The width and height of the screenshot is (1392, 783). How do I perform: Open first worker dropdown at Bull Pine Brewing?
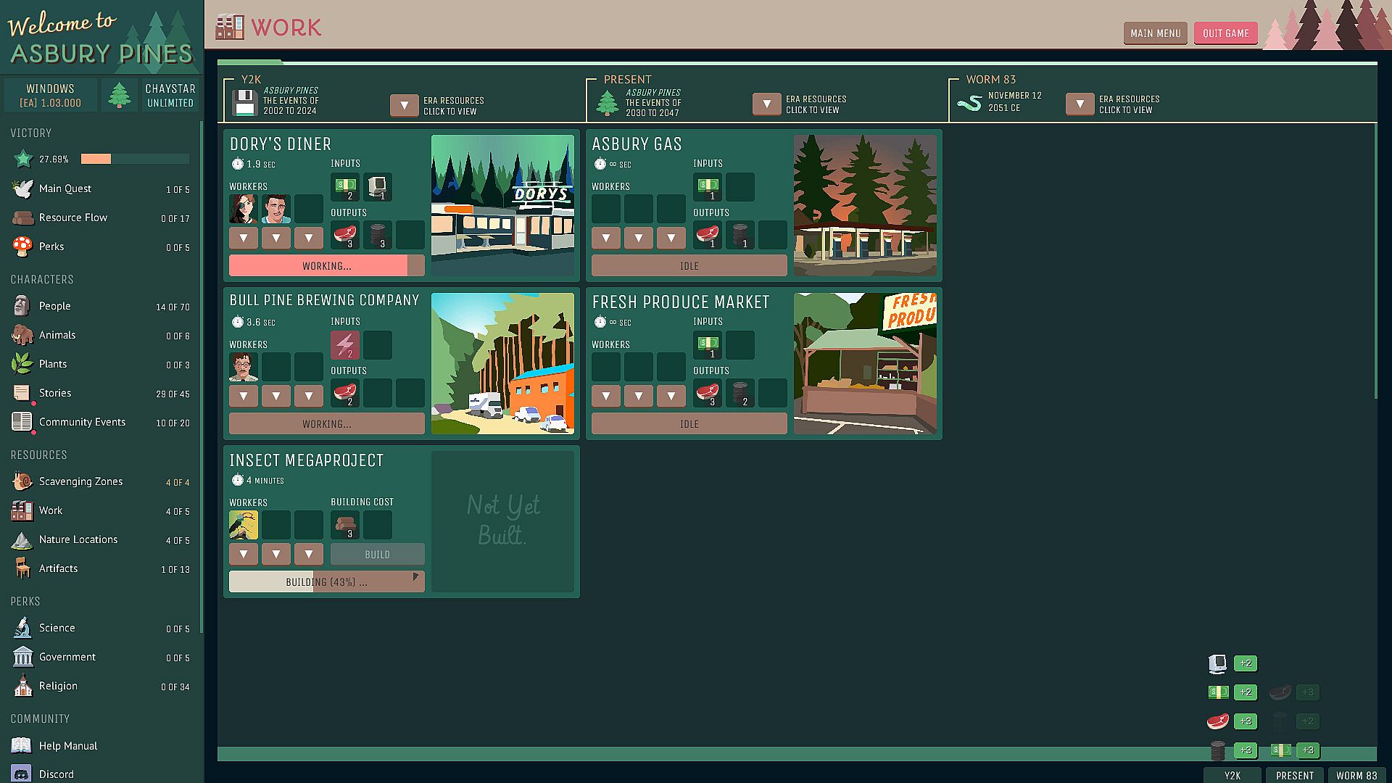(x=244, y=396)
